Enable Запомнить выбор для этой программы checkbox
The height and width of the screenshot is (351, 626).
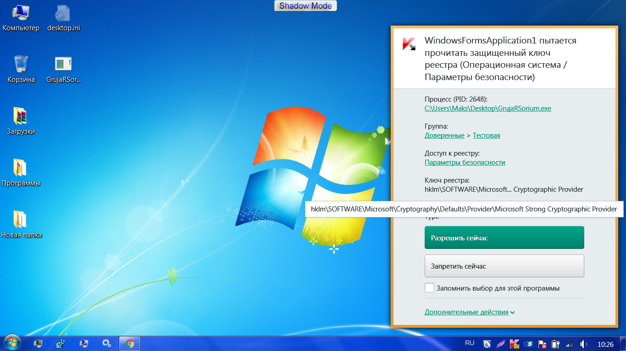(429, 288)
